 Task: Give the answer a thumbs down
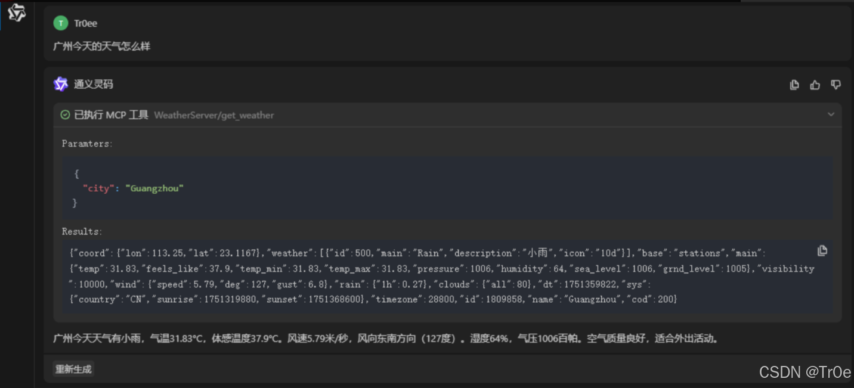pyautogui.click(x=836, y=85)
